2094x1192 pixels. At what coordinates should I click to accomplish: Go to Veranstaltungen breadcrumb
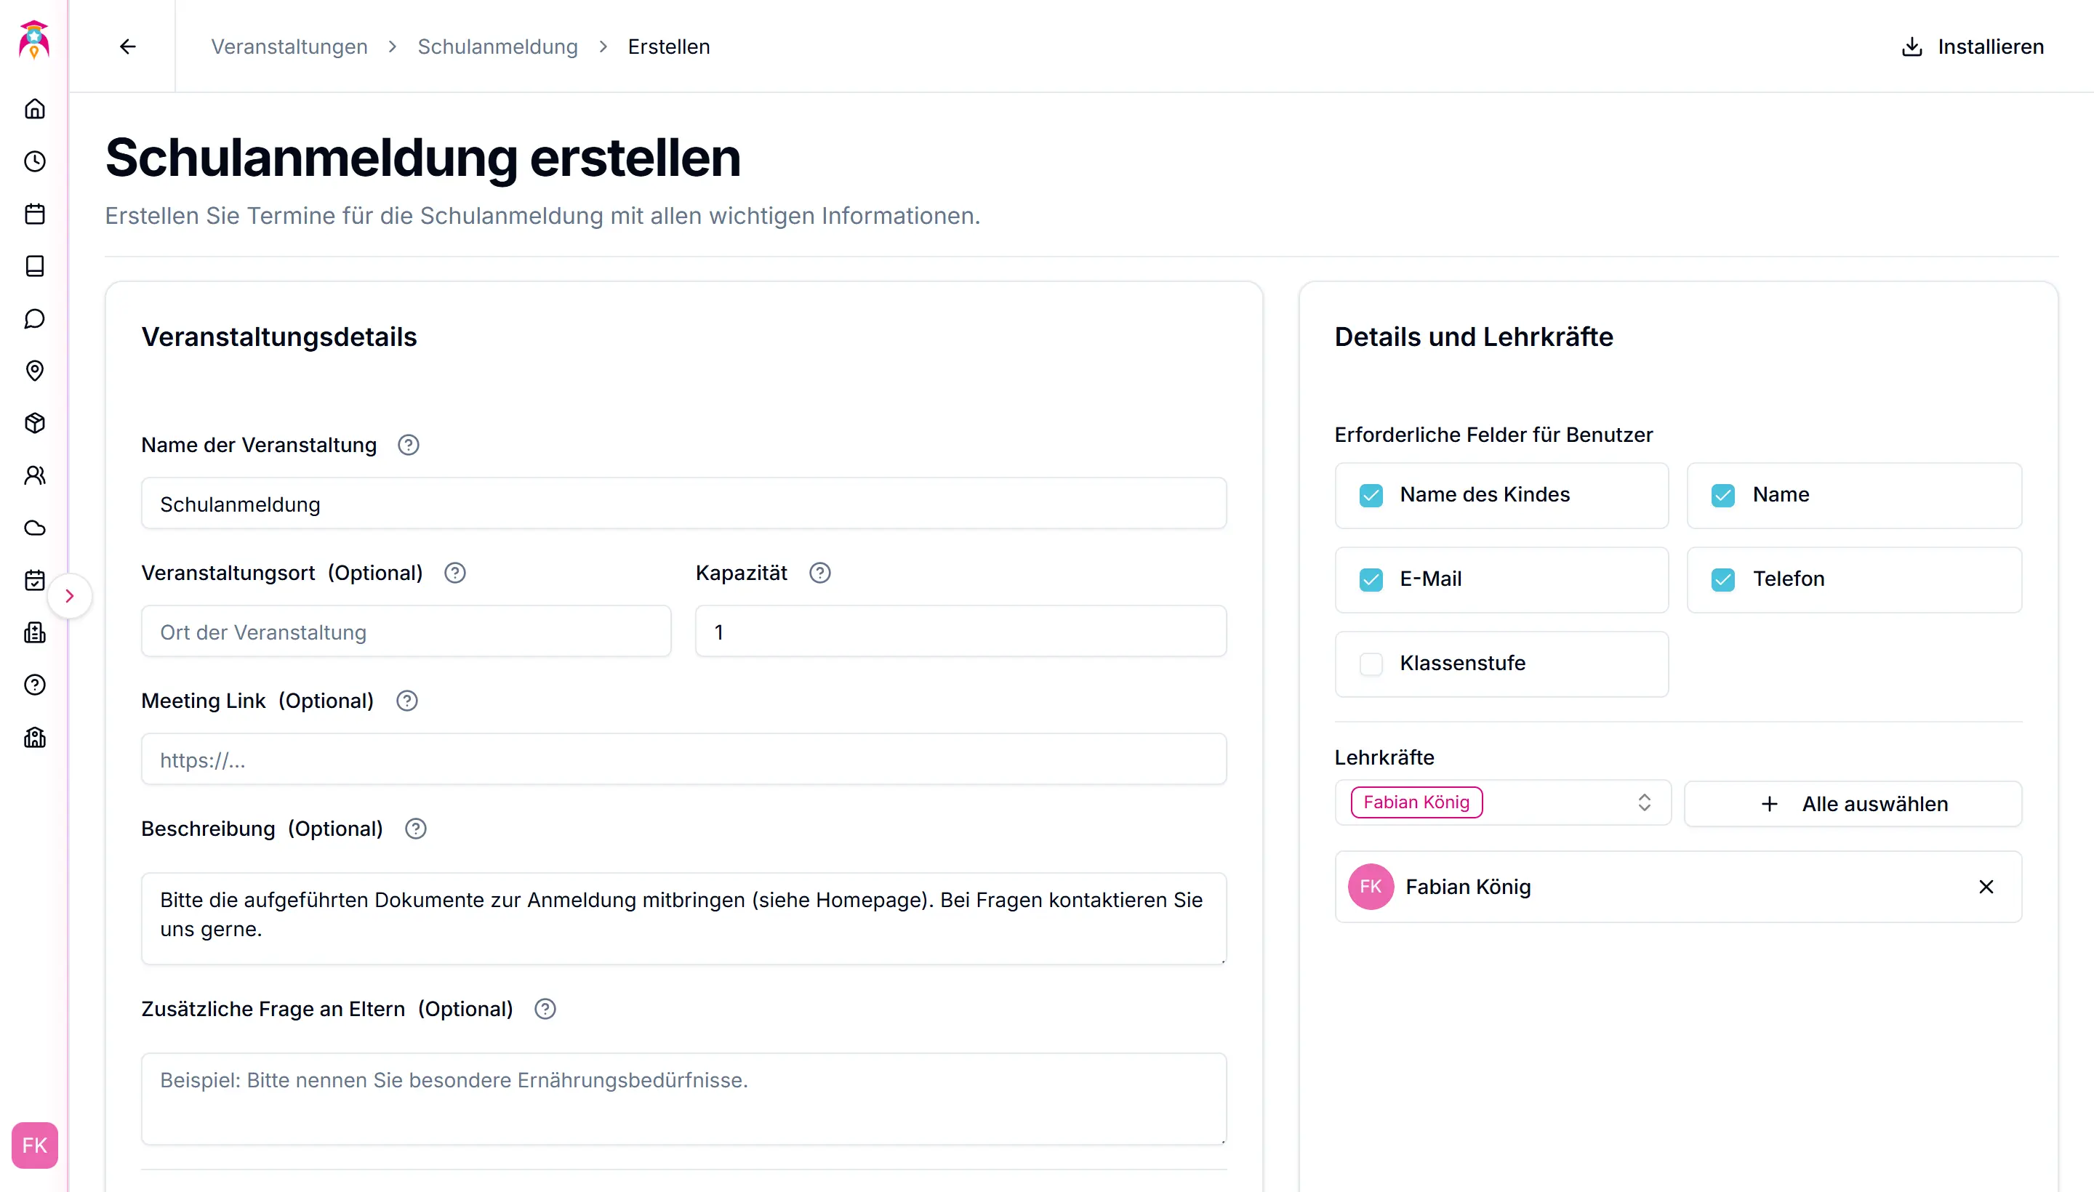tap(289, 47)
